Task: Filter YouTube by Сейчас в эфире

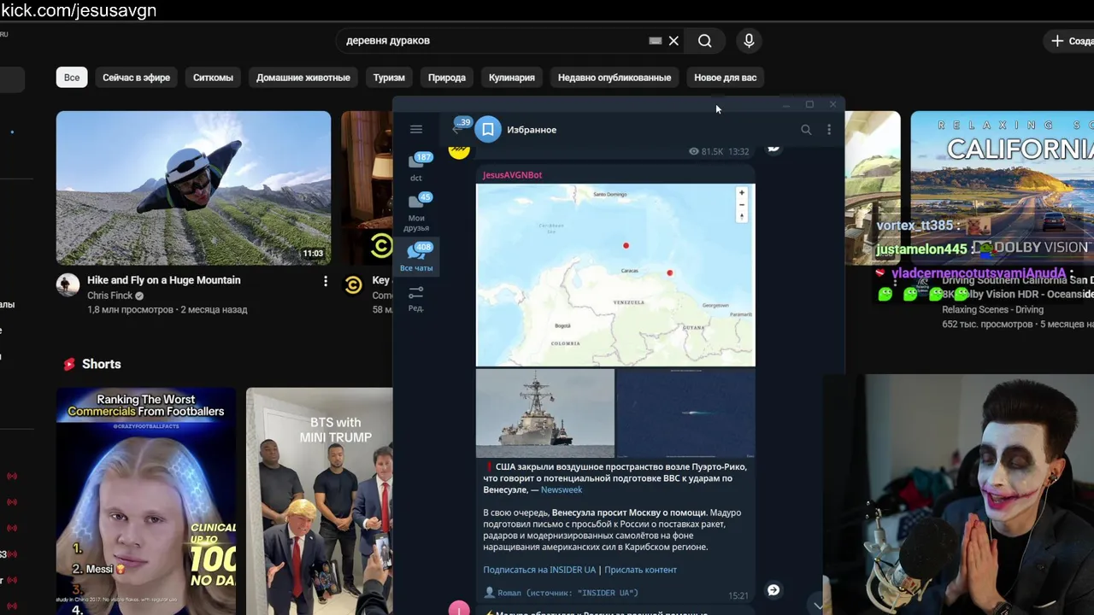Action: point(136,78)
